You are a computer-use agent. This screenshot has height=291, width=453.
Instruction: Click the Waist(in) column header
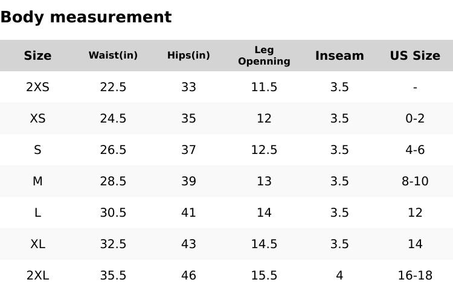click(x=113, y=56)
